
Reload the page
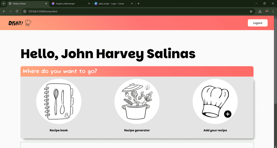coord(17,11)
